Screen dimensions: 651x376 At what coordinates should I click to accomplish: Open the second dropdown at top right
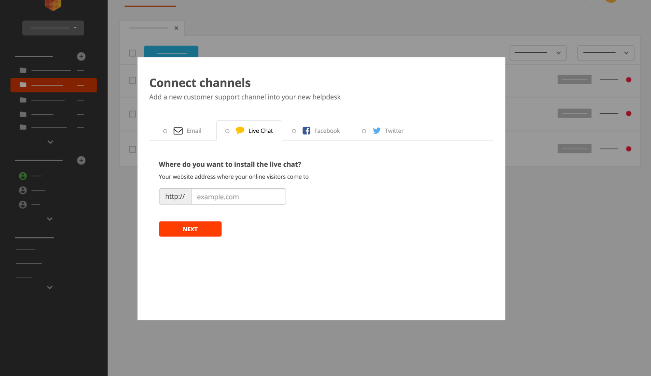pos(606,53)
